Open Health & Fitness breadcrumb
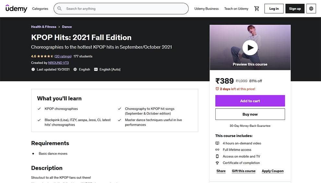321x183 pixels. click(x=43, y=27)
